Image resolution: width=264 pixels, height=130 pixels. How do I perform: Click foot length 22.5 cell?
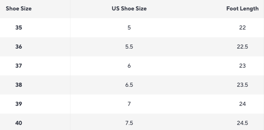tap(243, 47)
